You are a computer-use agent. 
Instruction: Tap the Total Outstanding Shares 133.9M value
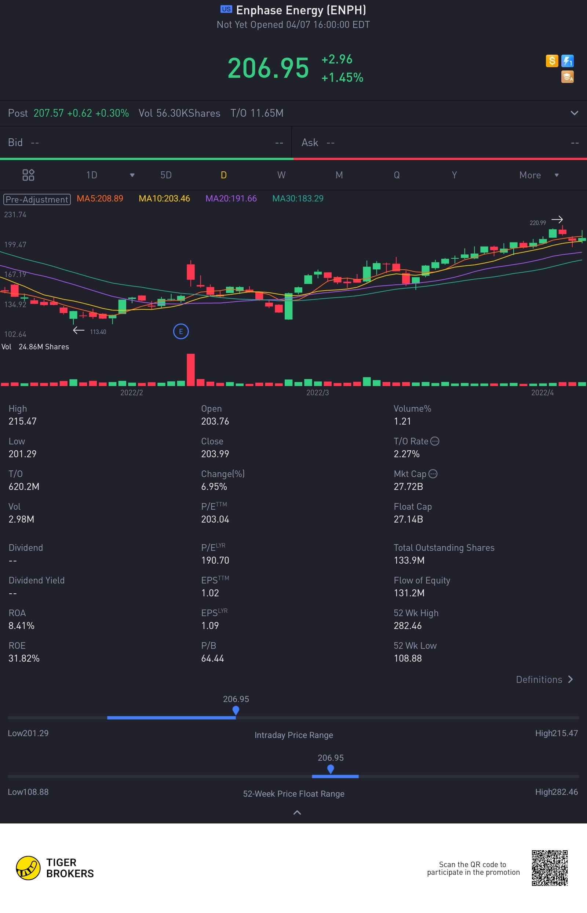point(409,560)
